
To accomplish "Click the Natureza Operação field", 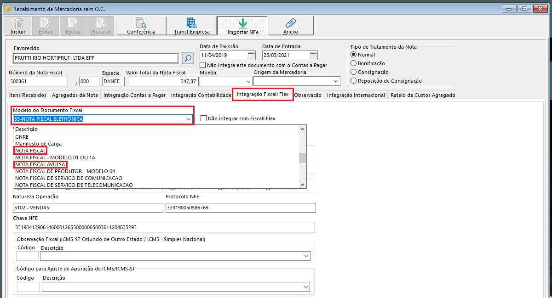I will pyautogui.click(x=88, y=208).
